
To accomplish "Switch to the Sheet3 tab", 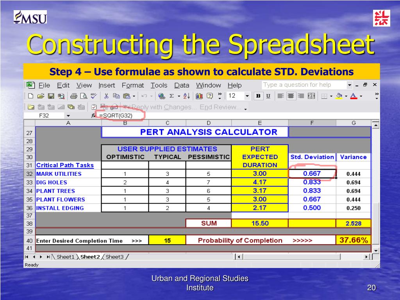I will [114, 257].
